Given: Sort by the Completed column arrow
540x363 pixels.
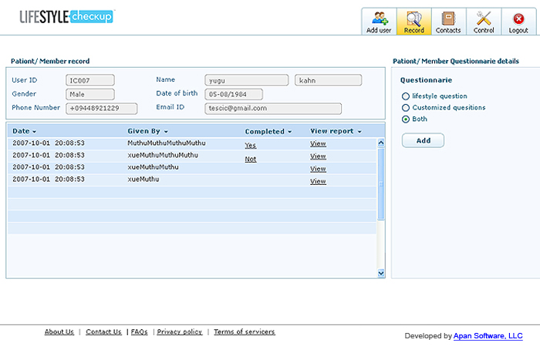Looking at the screenshot, I should (x=289, y=132).
